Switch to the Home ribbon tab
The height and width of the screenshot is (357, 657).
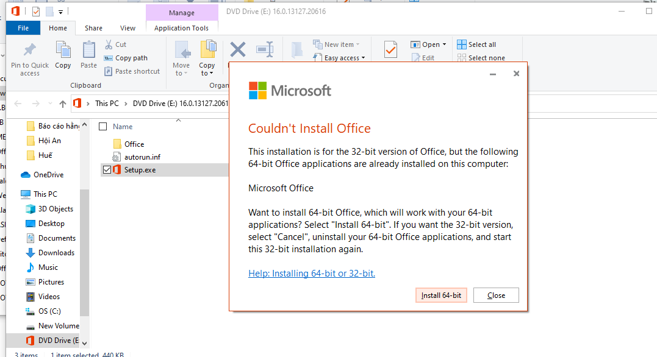[x=58, y=28]
